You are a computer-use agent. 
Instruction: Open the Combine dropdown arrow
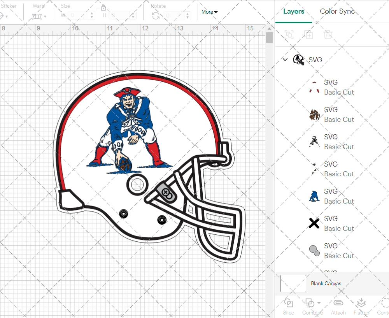319,303
